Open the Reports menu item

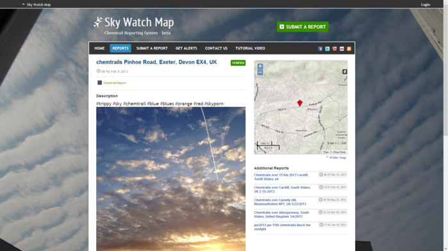pos(120,48)
